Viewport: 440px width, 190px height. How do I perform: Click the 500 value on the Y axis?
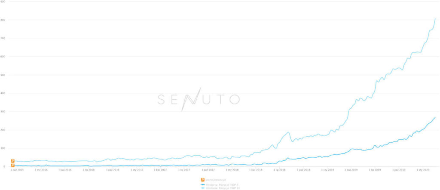pos(3,75)
